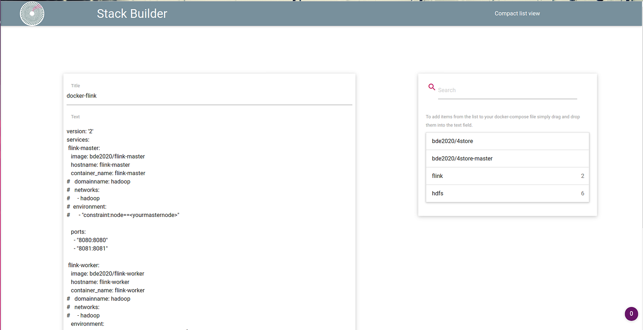Select the bde2020/4store-master list item
Screen dimensions: 643x330
point(508,159)
